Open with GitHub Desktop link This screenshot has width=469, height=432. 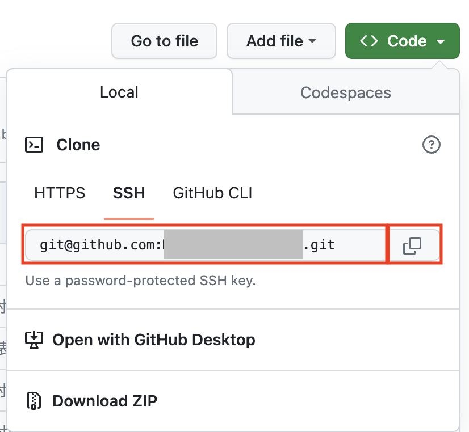click(154, 340)
